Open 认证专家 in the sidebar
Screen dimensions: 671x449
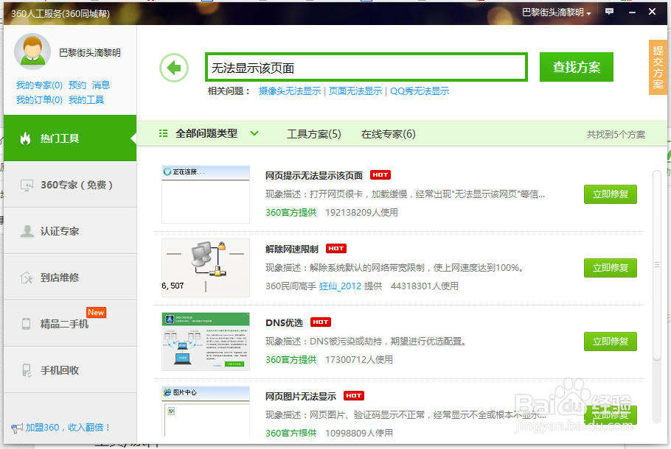[x=70, y=231]
